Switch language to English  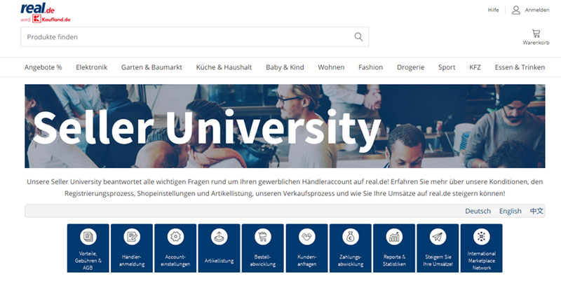[511, 211]
